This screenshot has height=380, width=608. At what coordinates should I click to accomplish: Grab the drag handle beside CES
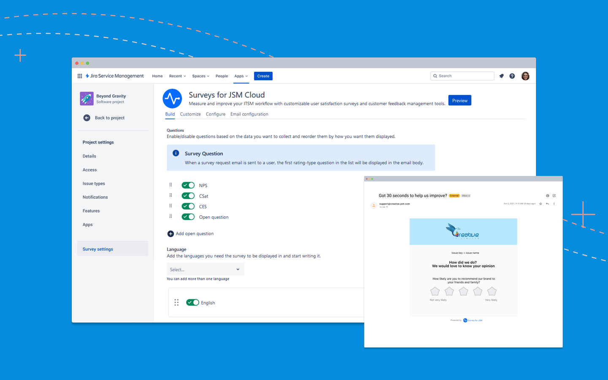point(171,206)
